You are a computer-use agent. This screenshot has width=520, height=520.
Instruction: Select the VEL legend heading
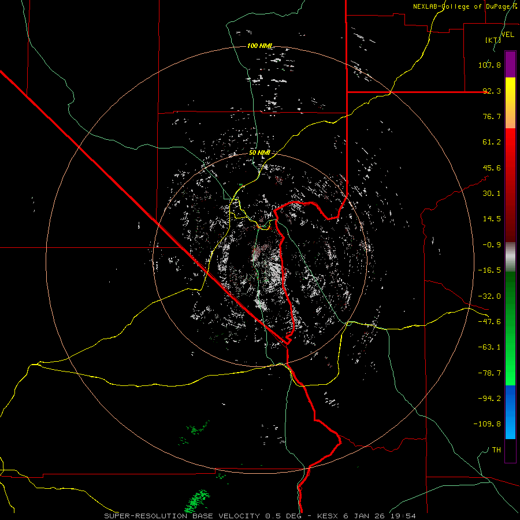coord(507,35)
